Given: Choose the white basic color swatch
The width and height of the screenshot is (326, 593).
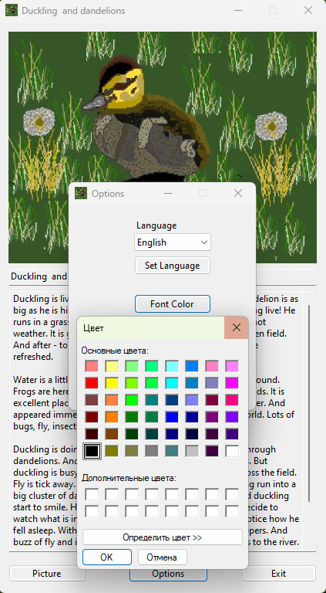Looking at the screenshot, I should pos(232,451).
